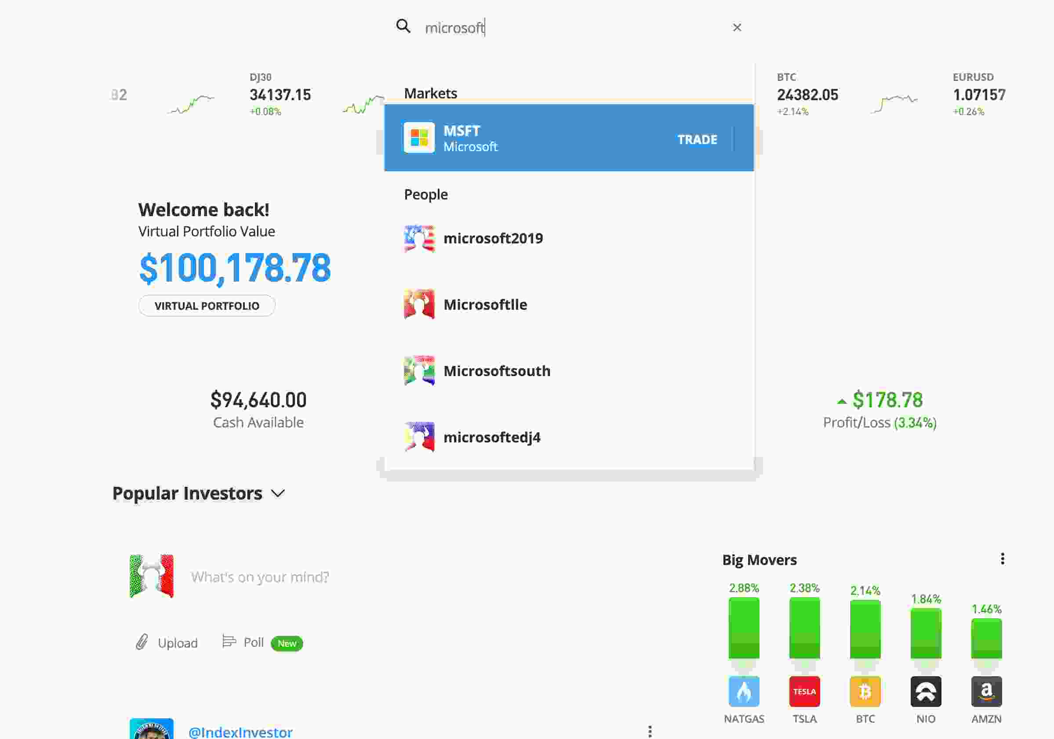The height and width of the screenshot is (739, 1054).
Task: Click the Amazon AMZN icon
Action: pyautogui.click(x=986, y=691)
